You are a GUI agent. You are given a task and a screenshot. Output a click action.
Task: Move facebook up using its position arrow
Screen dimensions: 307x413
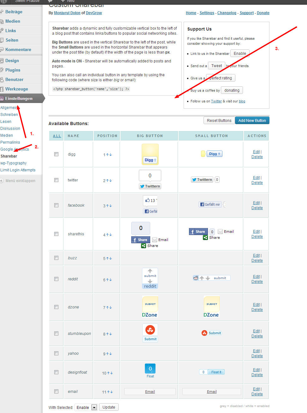pos(107,206)
